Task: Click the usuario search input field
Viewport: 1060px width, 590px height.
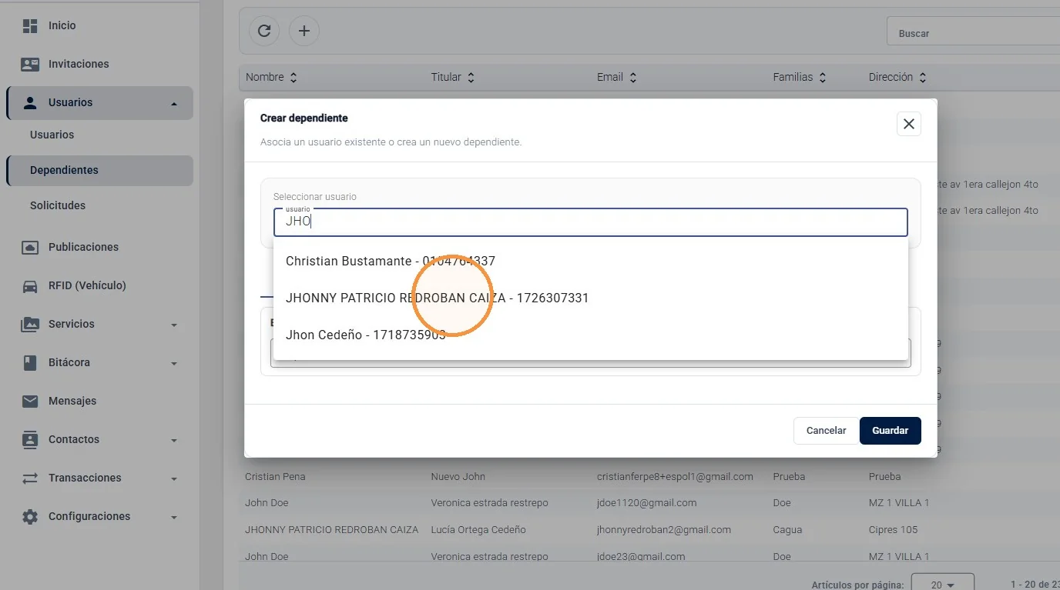Action: [x=591, y=222]
